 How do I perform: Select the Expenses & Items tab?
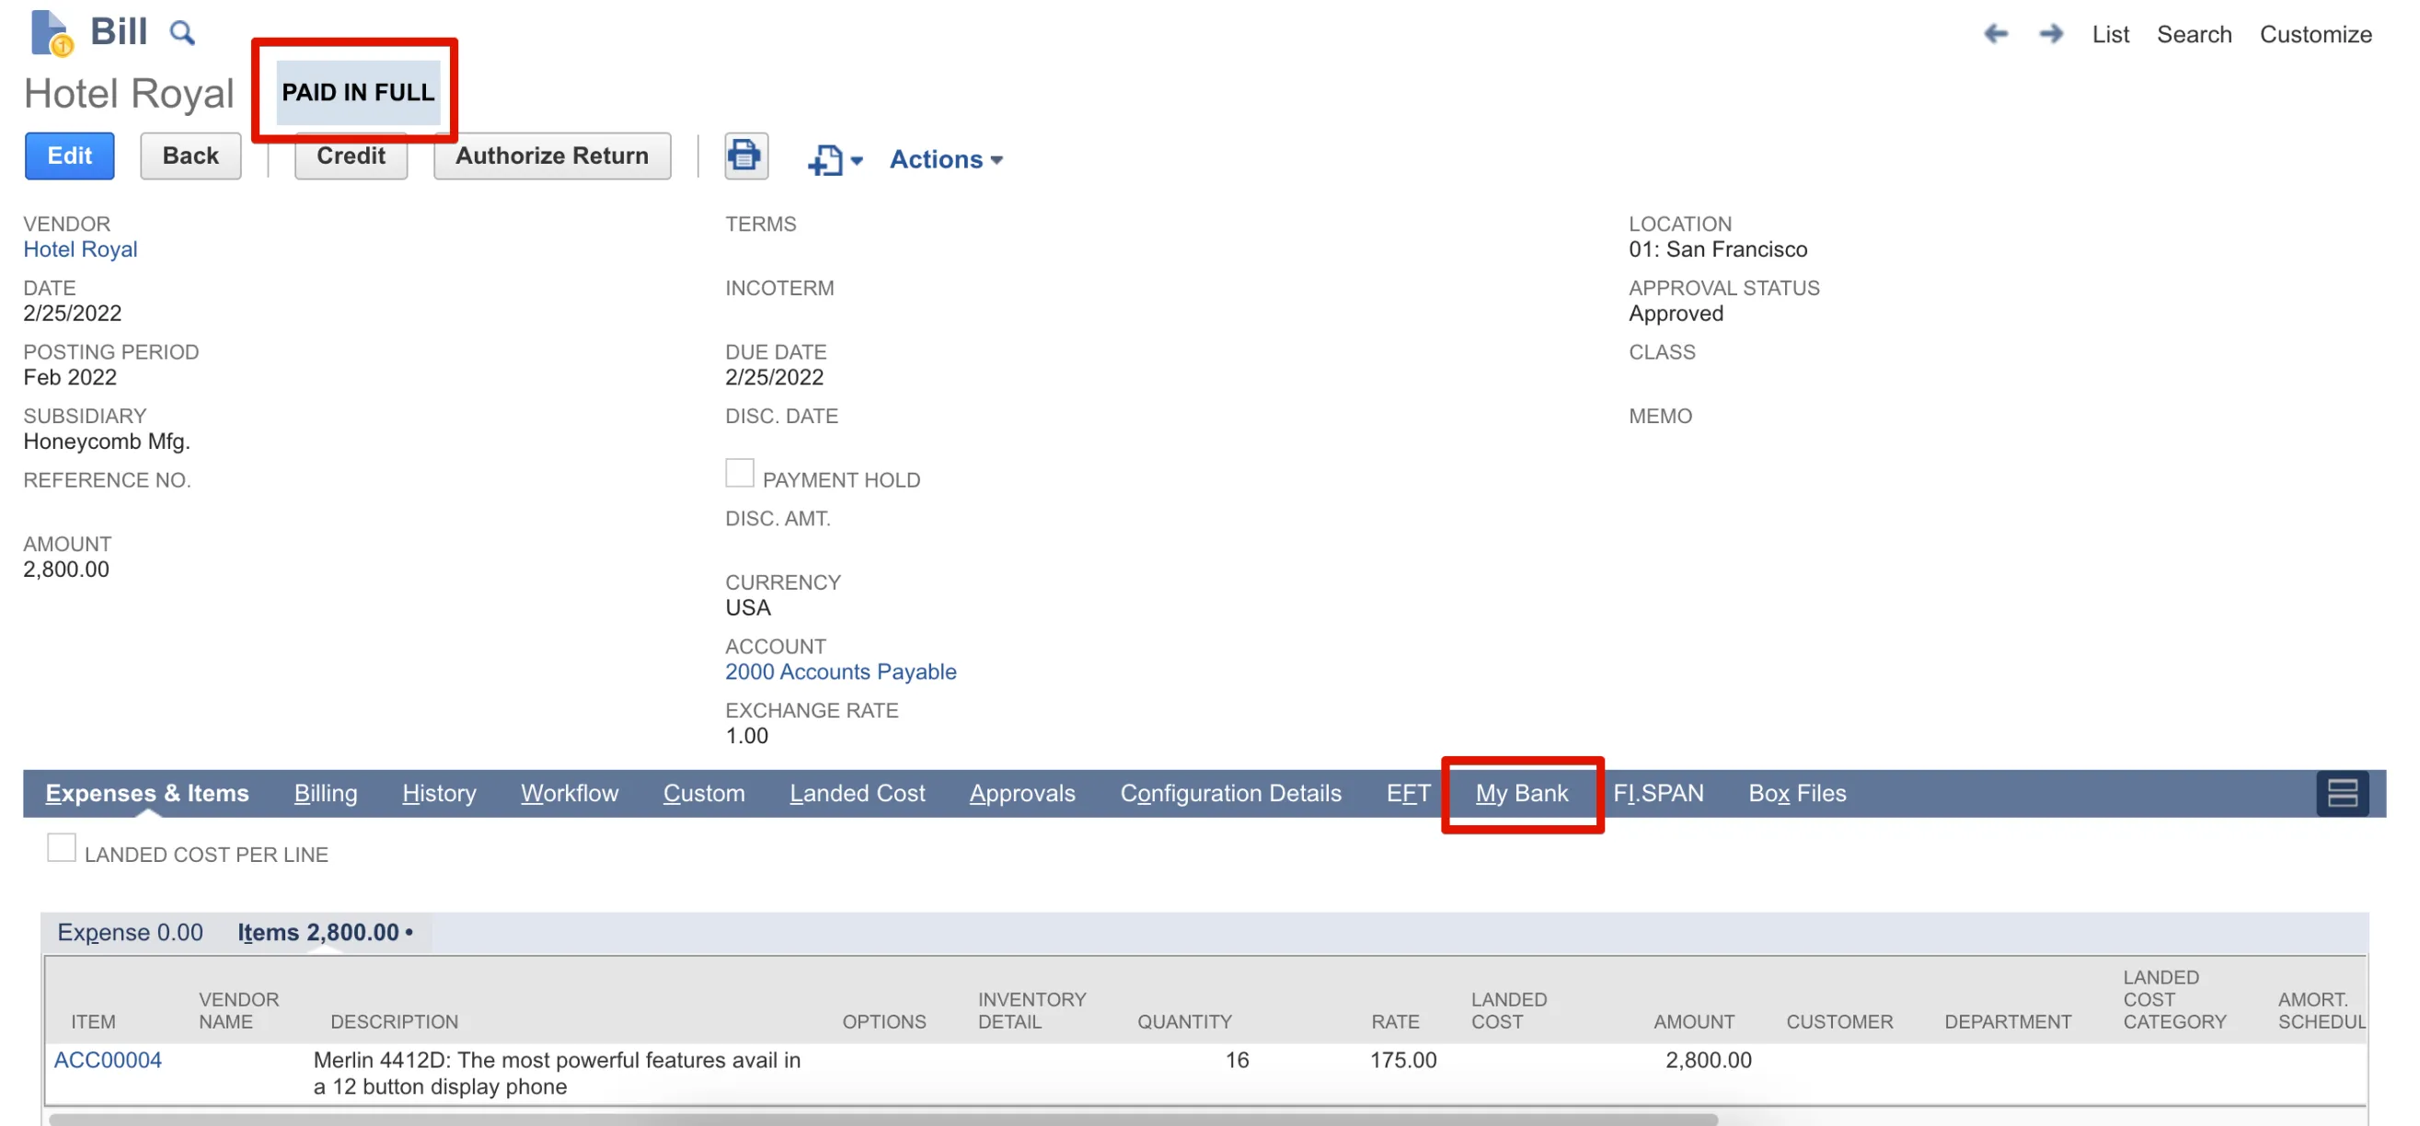(x=147, y=794)
